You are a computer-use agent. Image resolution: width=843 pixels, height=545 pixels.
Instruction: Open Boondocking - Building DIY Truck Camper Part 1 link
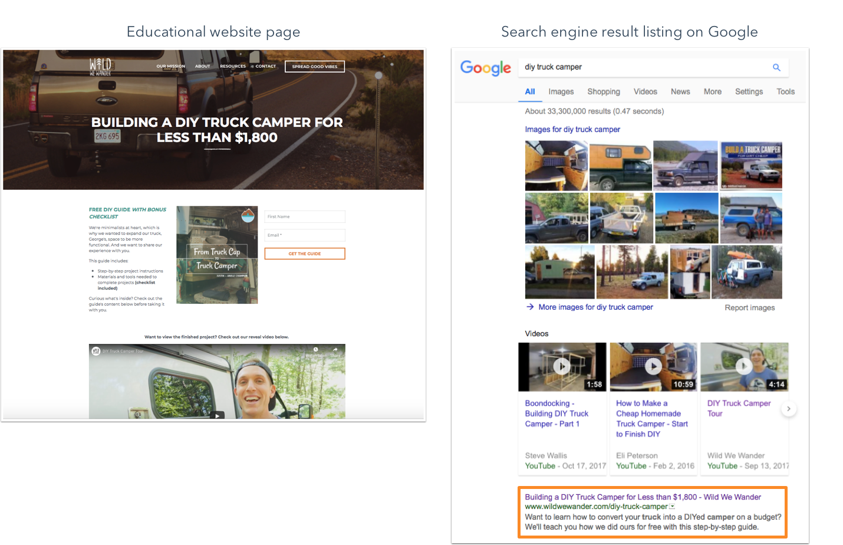pos(556,413)
